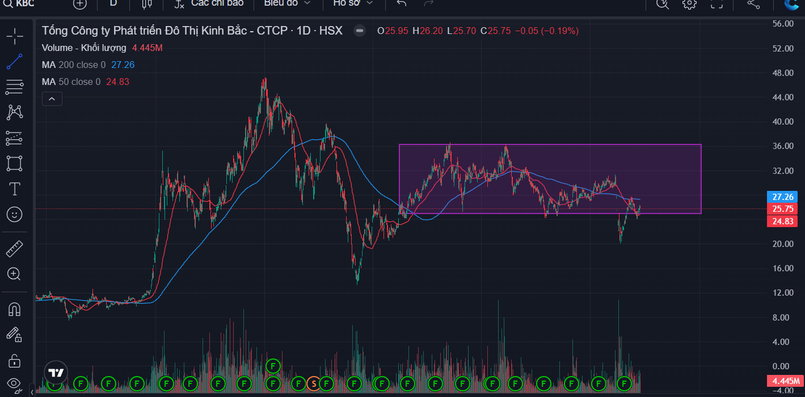The height and width of the screenshot is (397, 805).
Task: Select the text annotation T tool
Action: tap(15, 189)
